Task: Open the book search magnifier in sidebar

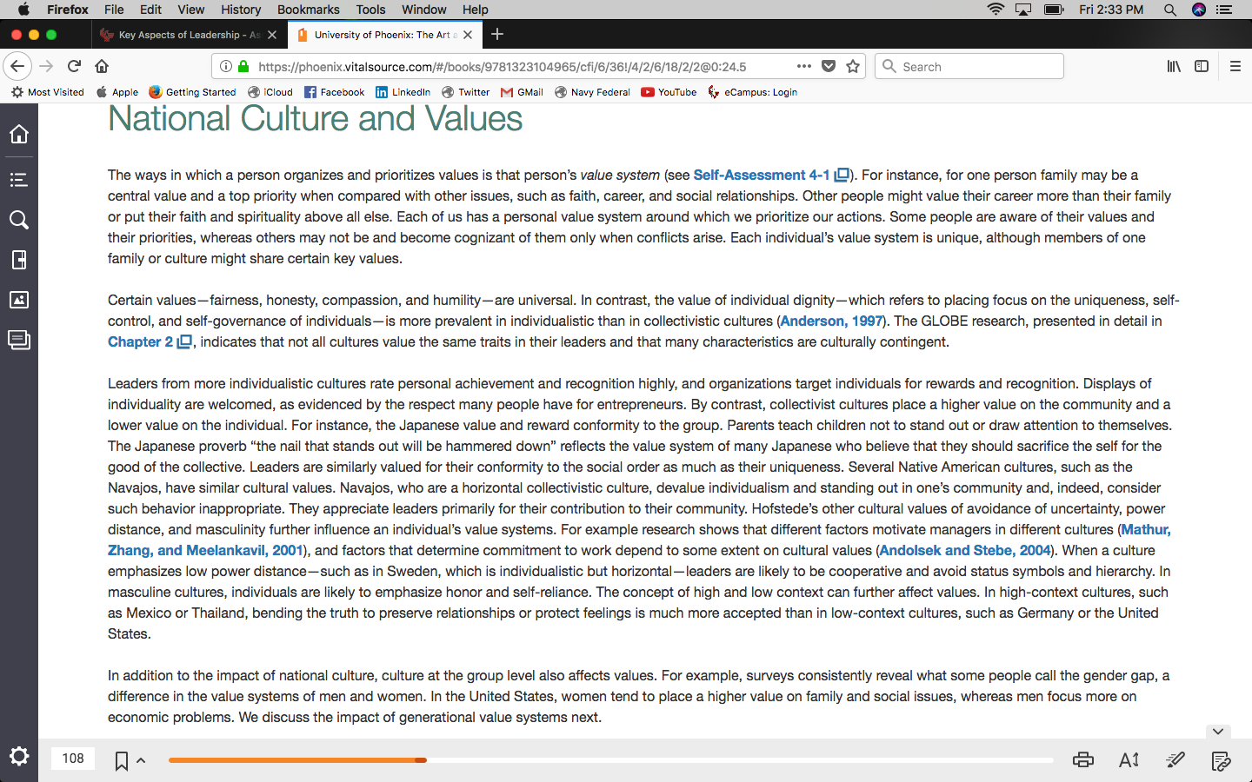Action: tap(19, 220)
